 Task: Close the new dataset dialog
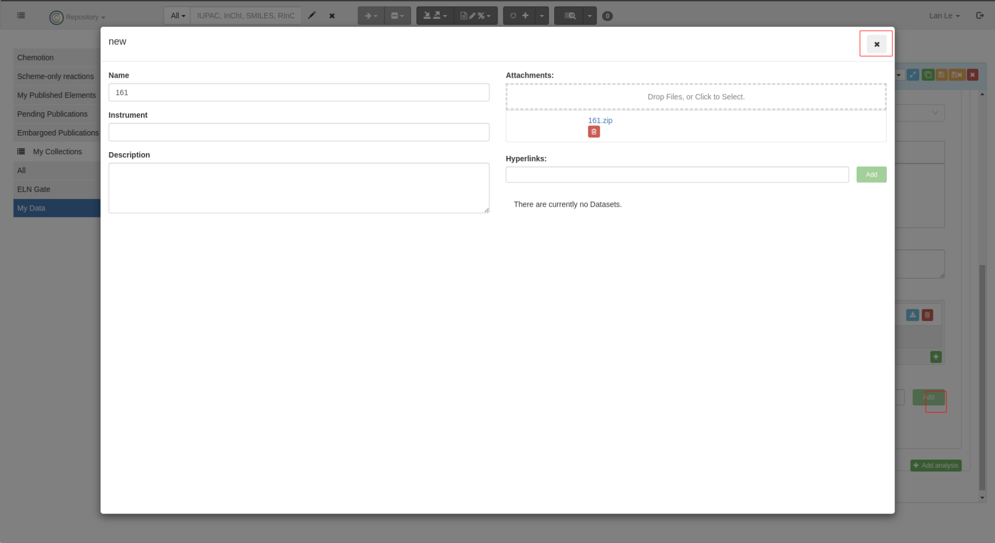(876, 44)
